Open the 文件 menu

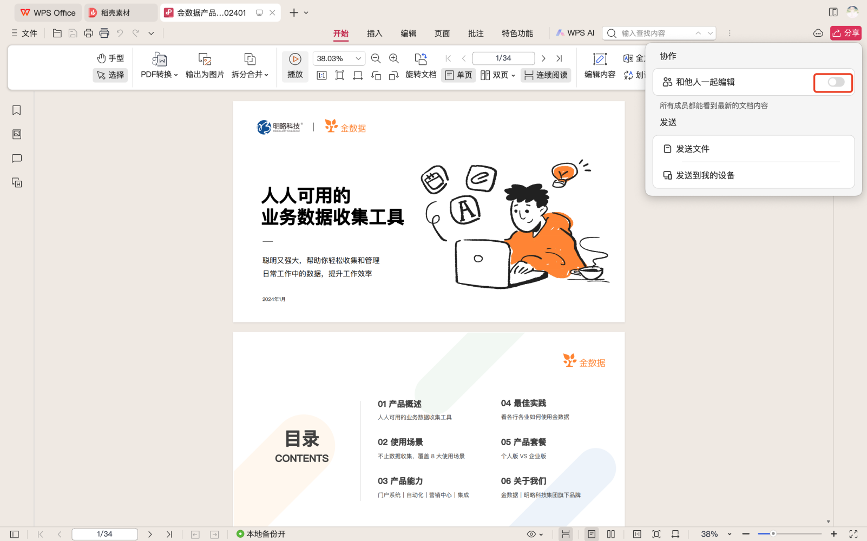[24, 33]
